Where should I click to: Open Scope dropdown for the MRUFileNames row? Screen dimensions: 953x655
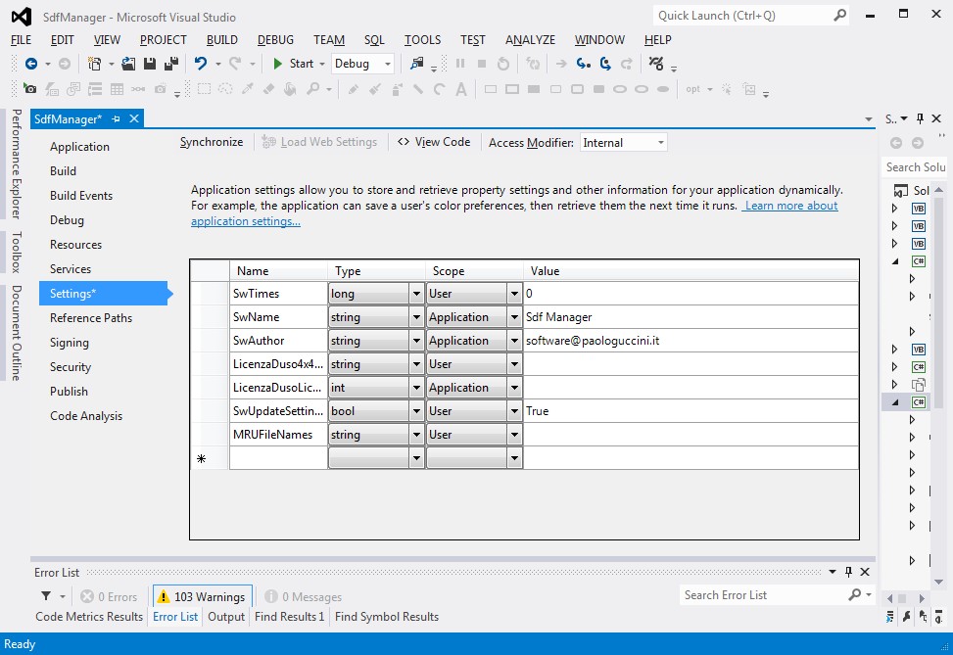pos(514,435)
